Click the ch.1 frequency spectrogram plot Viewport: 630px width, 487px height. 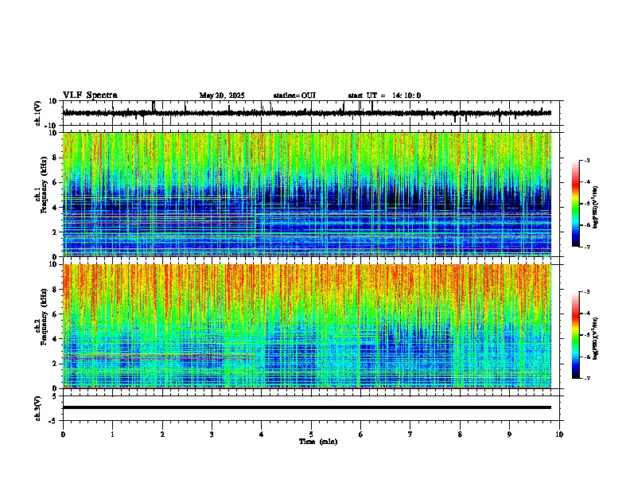[x=307, y=194]
